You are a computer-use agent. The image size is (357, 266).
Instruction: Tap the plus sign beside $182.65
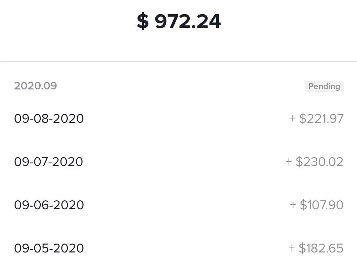292,248
